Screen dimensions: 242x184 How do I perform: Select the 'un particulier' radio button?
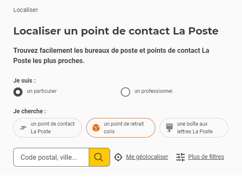(18, 92)
